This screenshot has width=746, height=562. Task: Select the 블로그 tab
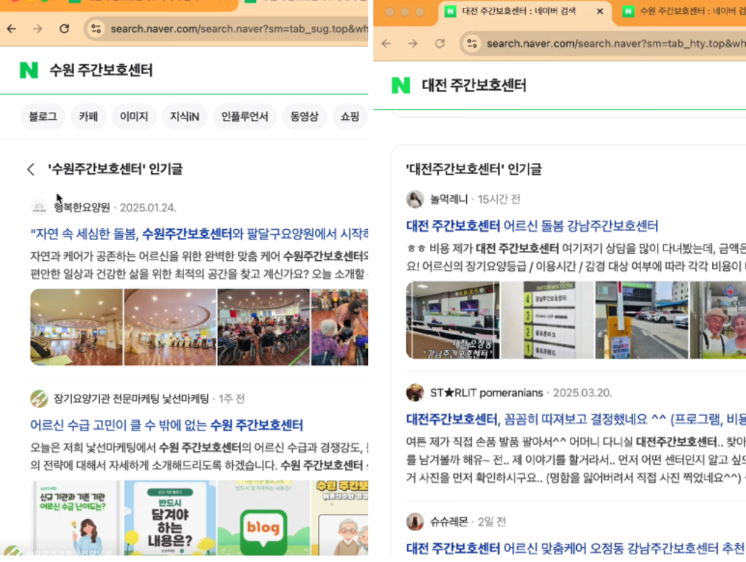point(43,116)
